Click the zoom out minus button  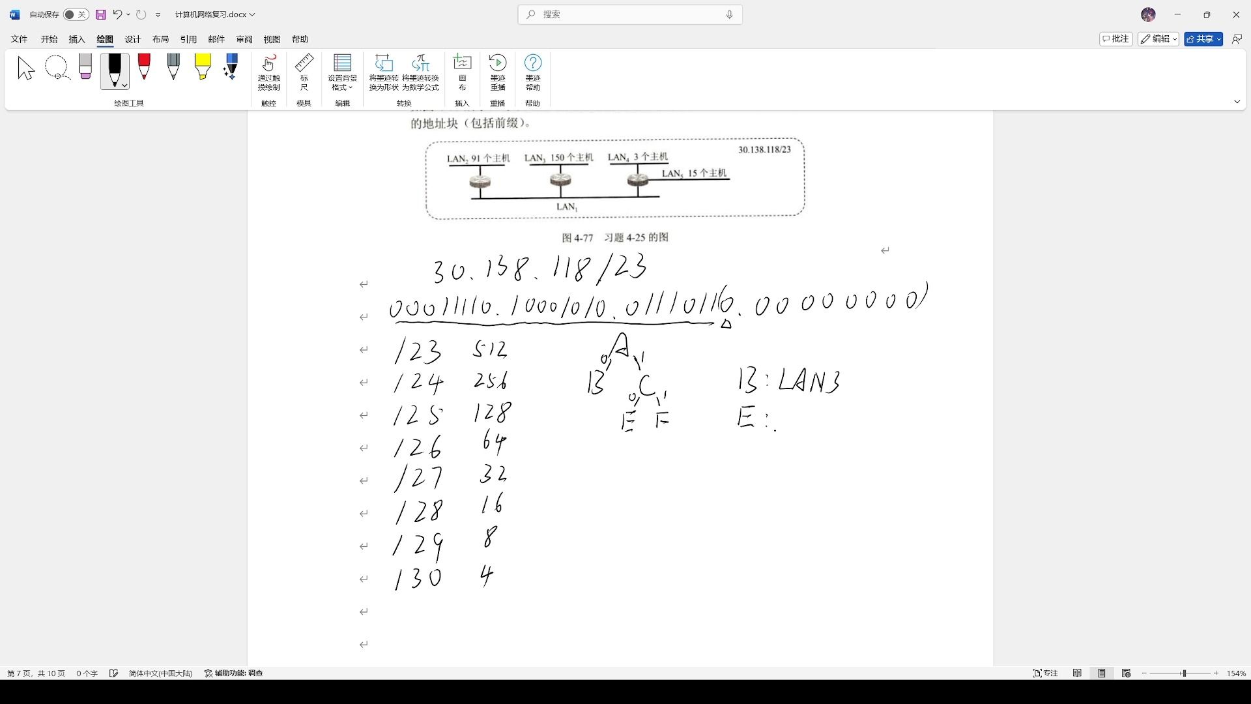pos(1144,673)
